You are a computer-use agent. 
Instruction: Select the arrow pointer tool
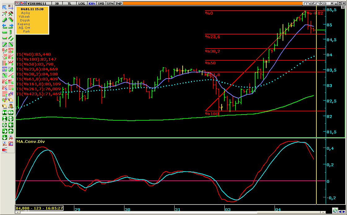click(x=5, y=7)
